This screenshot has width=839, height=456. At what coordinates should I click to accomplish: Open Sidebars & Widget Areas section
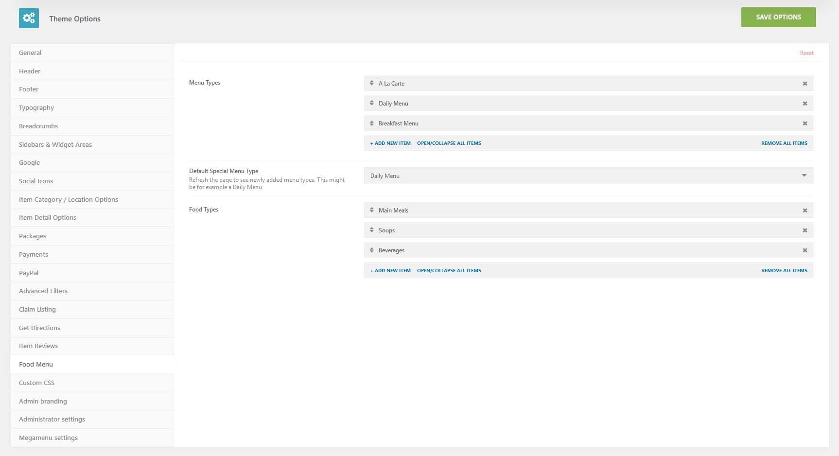pyautogui.click(x=92, y=144)
